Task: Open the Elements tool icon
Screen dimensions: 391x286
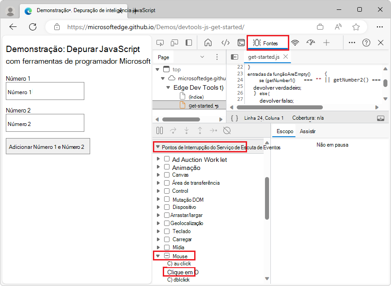Action: click(x=226, y=43)
